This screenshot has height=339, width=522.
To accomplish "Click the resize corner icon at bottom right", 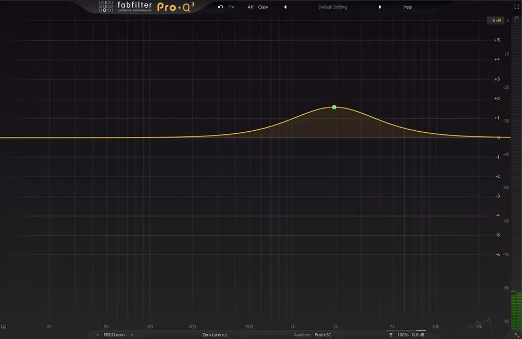I will [517, 335].
